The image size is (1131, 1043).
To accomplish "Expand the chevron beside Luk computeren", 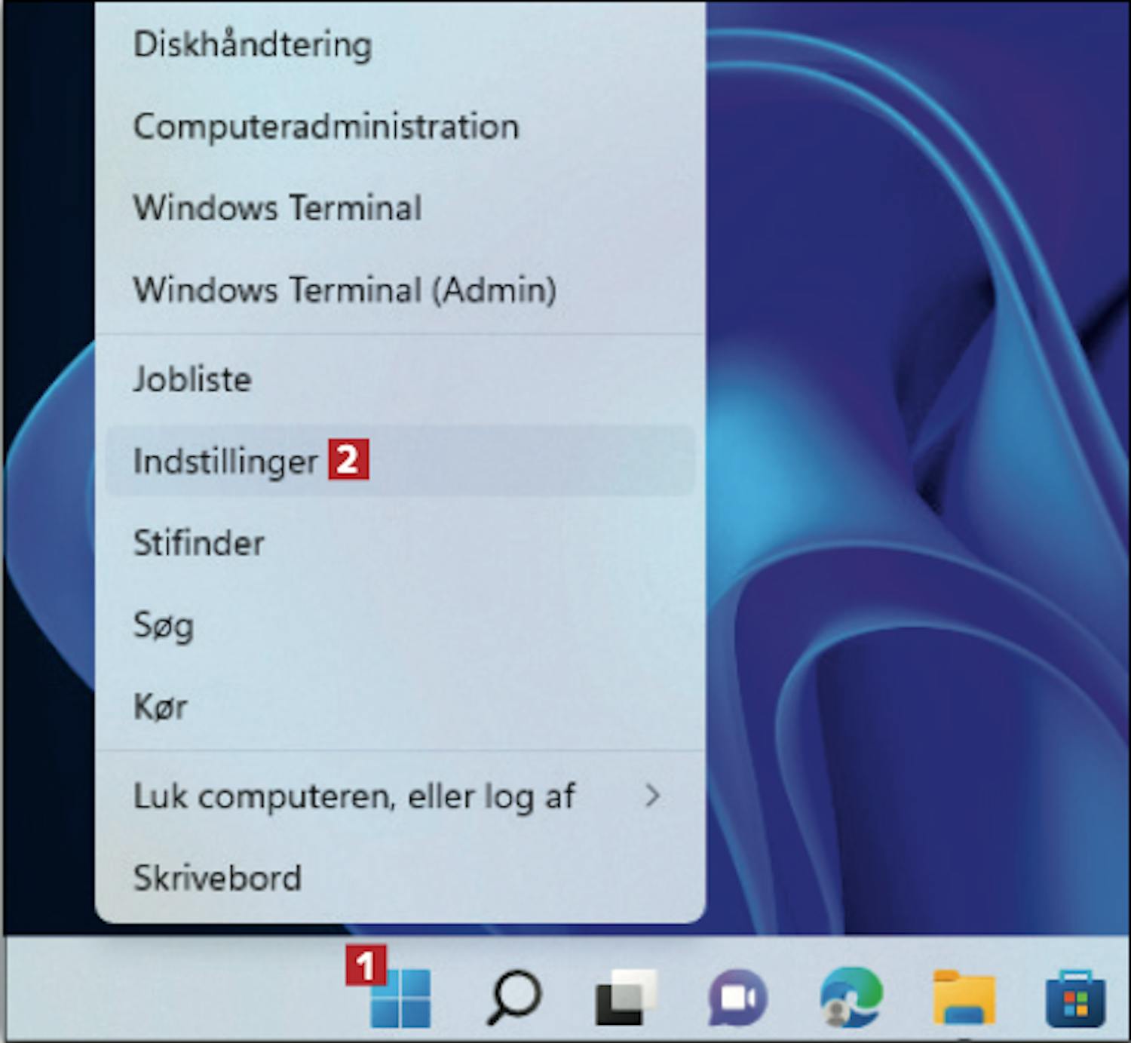I will [653, 796].
